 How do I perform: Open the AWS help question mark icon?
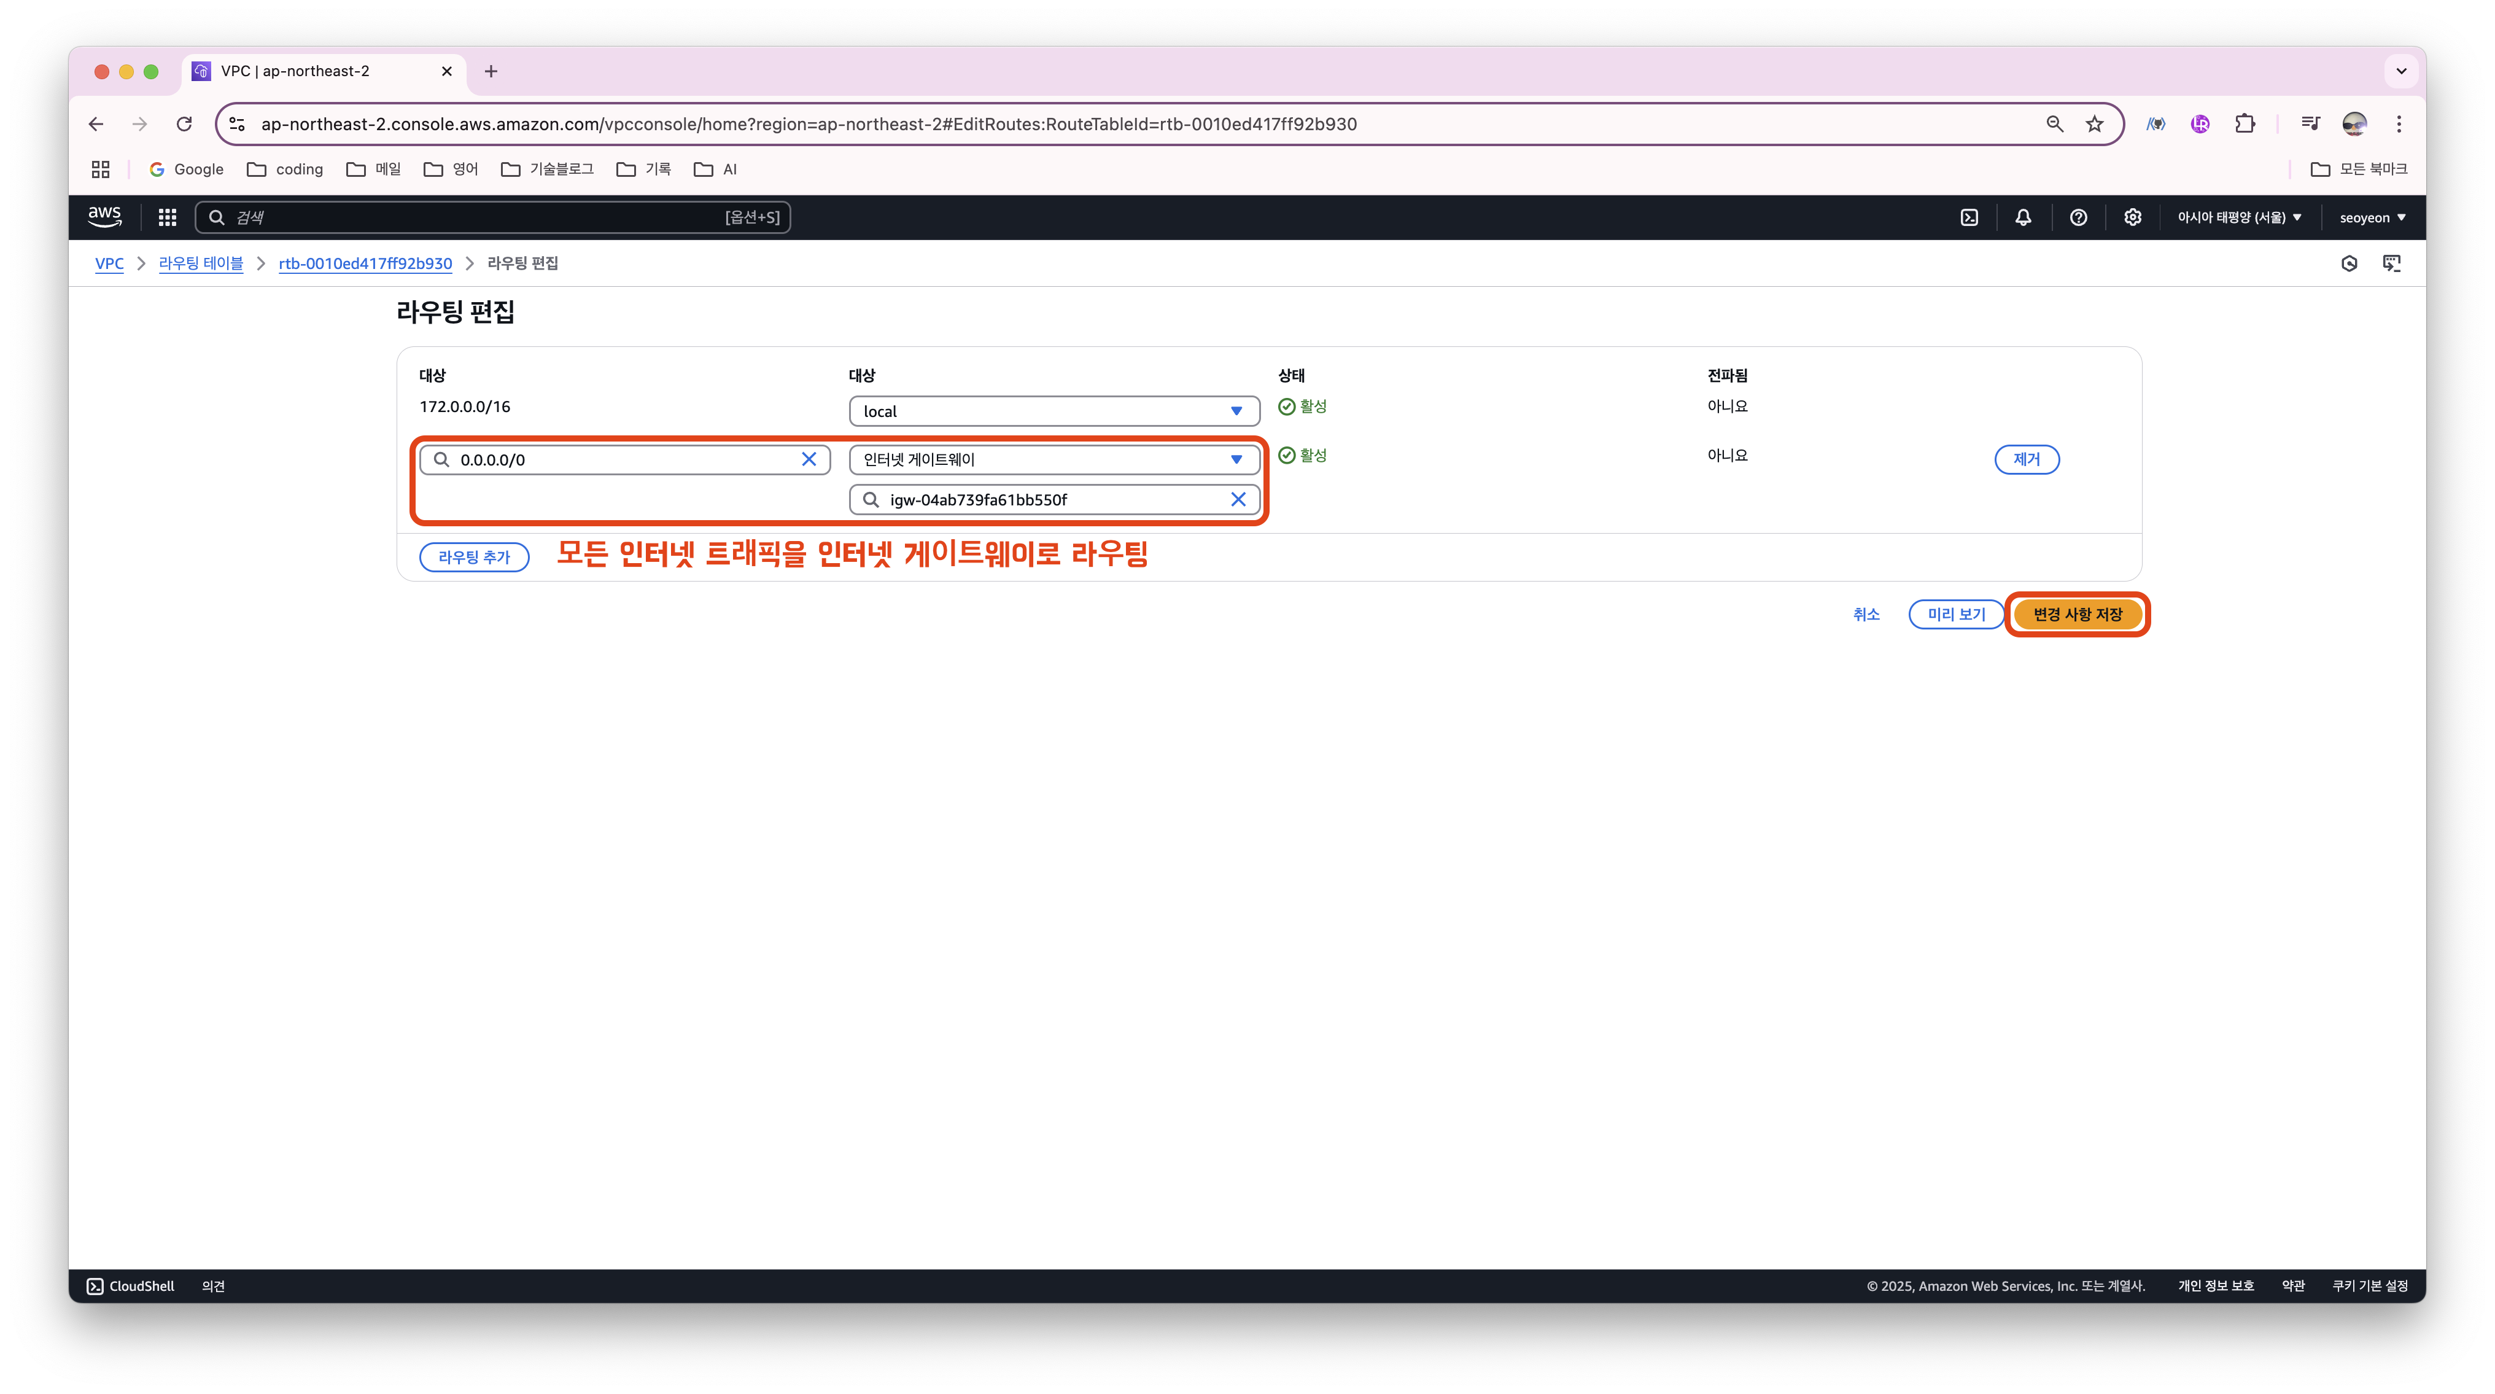pyautogui.click(x=2079, y=217)
